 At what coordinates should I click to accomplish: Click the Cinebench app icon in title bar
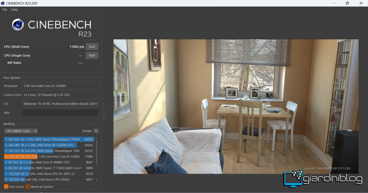3,3
